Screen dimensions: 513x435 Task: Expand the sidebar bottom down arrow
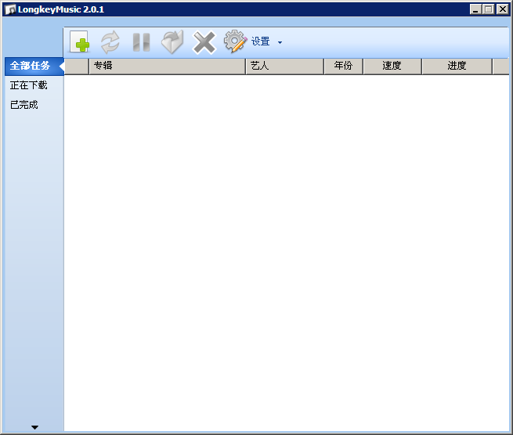tap(34, 427)
